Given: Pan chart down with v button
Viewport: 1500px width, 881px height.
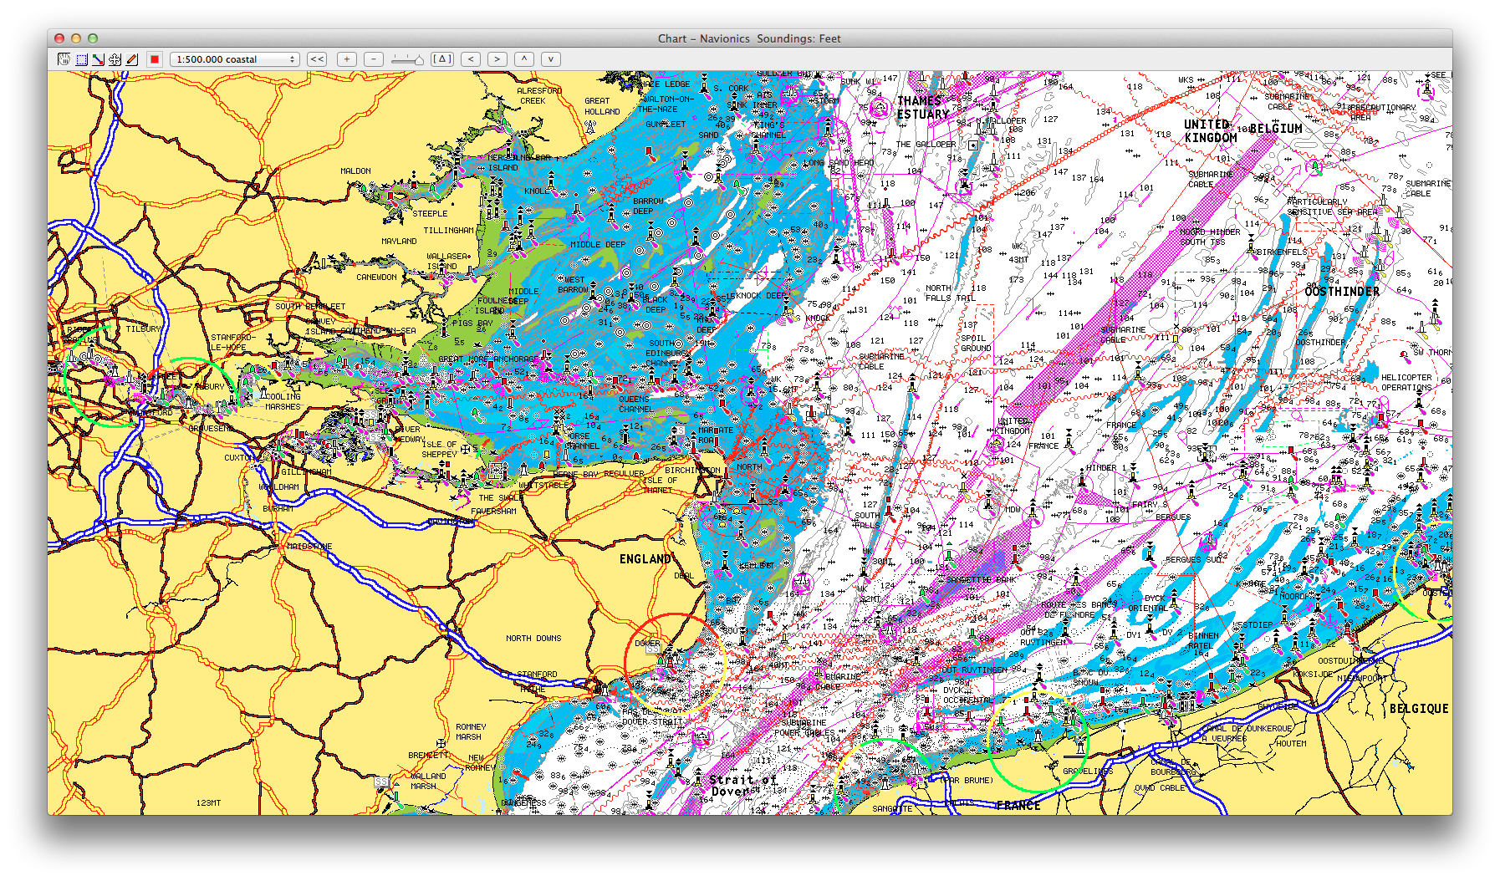Looking at the screenshot, I should [x=550, y=59].
